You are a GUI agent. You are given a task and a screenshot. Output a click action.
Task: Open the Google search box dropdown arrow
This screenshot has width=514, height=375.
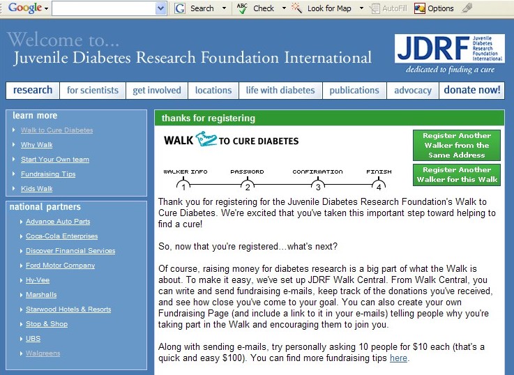[x=161, y=8]
